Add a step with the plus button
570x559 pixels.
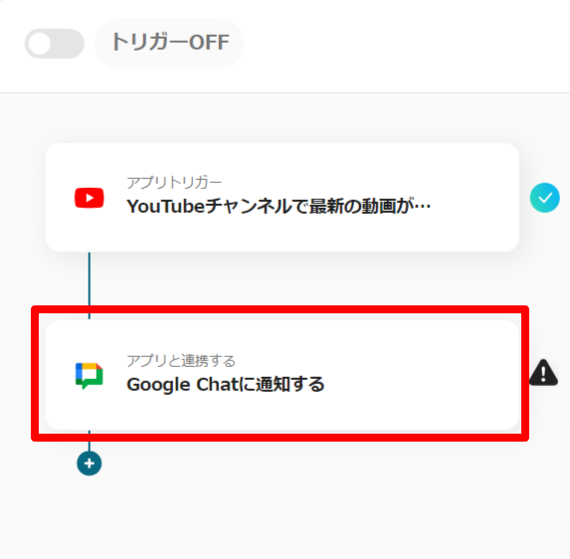point(90,464)
